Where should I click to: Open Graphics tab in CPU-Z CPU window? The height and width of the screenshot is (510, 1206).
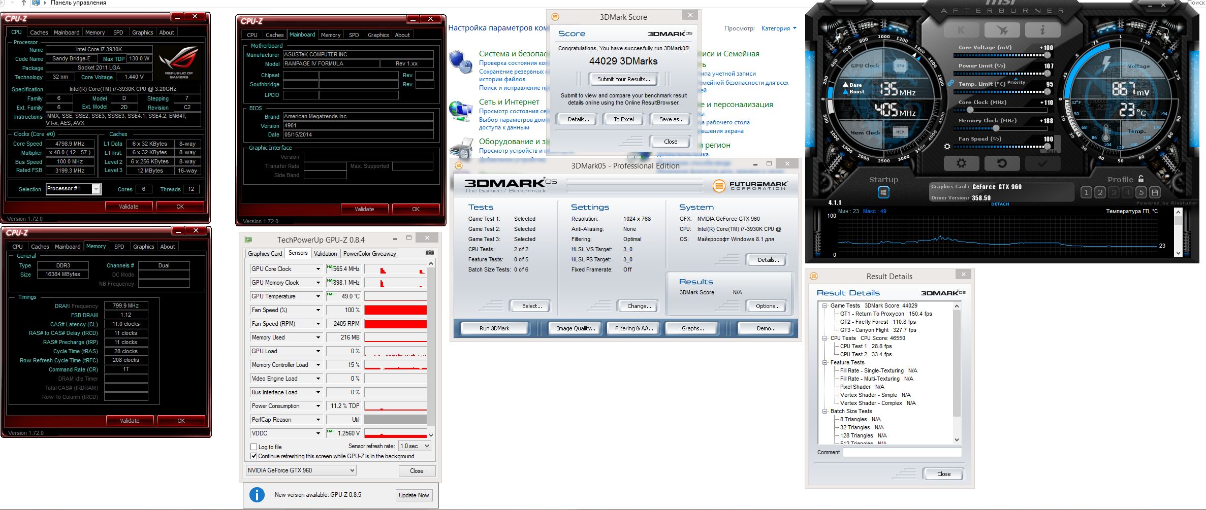click(143, 32)
